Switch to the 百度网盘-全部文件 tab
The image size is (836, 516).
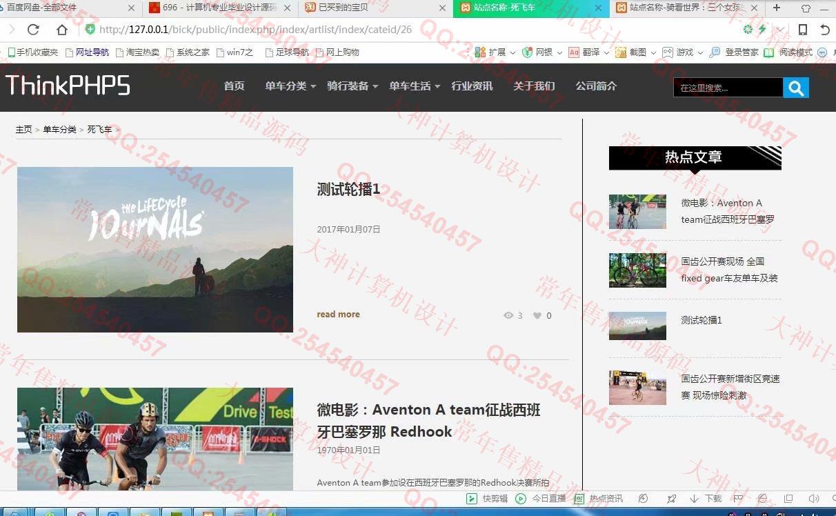pos(69,8)
